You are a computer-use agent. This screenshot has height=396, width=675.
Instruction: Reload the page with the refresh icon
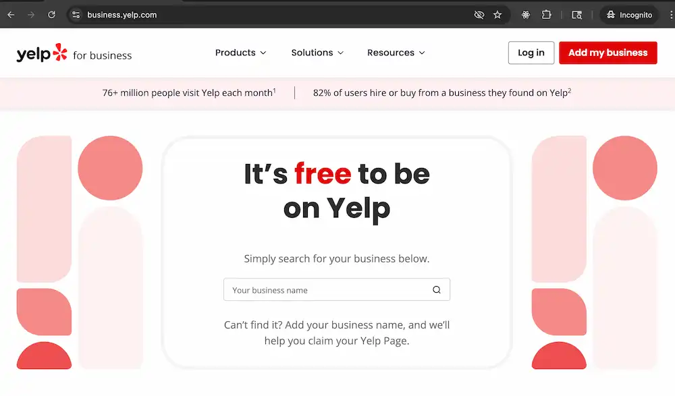[x=51, y=14]
